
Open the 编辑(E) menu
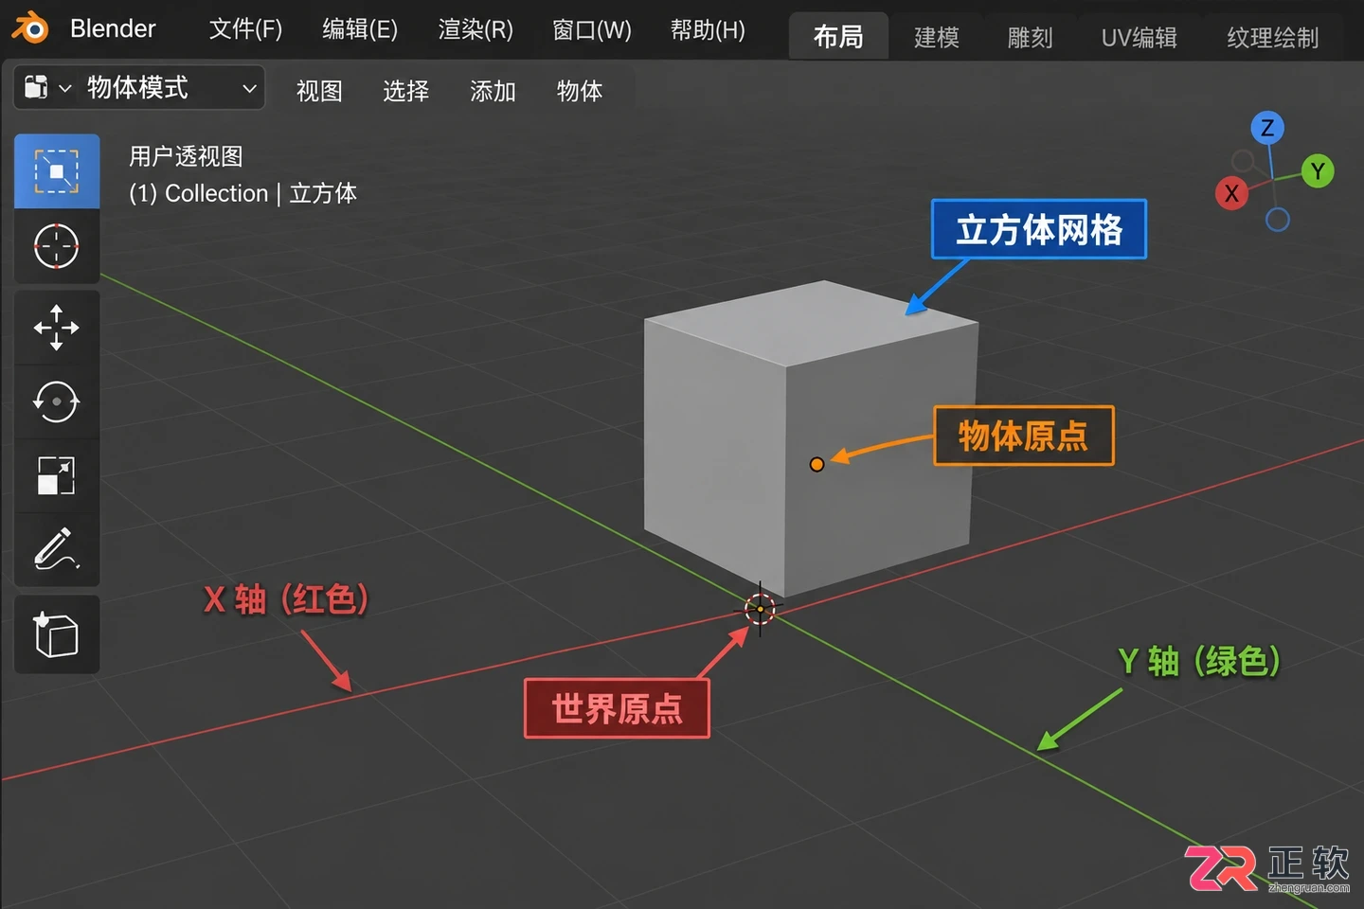coord(360,29)
